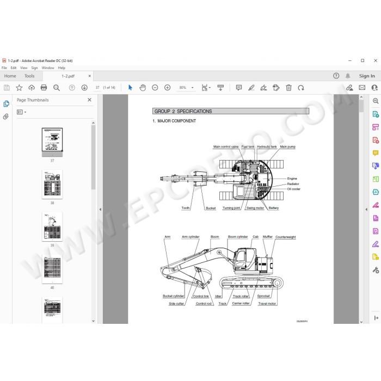381x381 pixels.
Task: Click the page number field showing 37
Action: coord(97,88)
